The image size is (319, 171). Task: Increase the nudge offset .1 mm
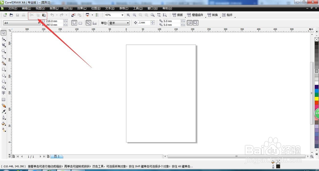click(152, 22)
